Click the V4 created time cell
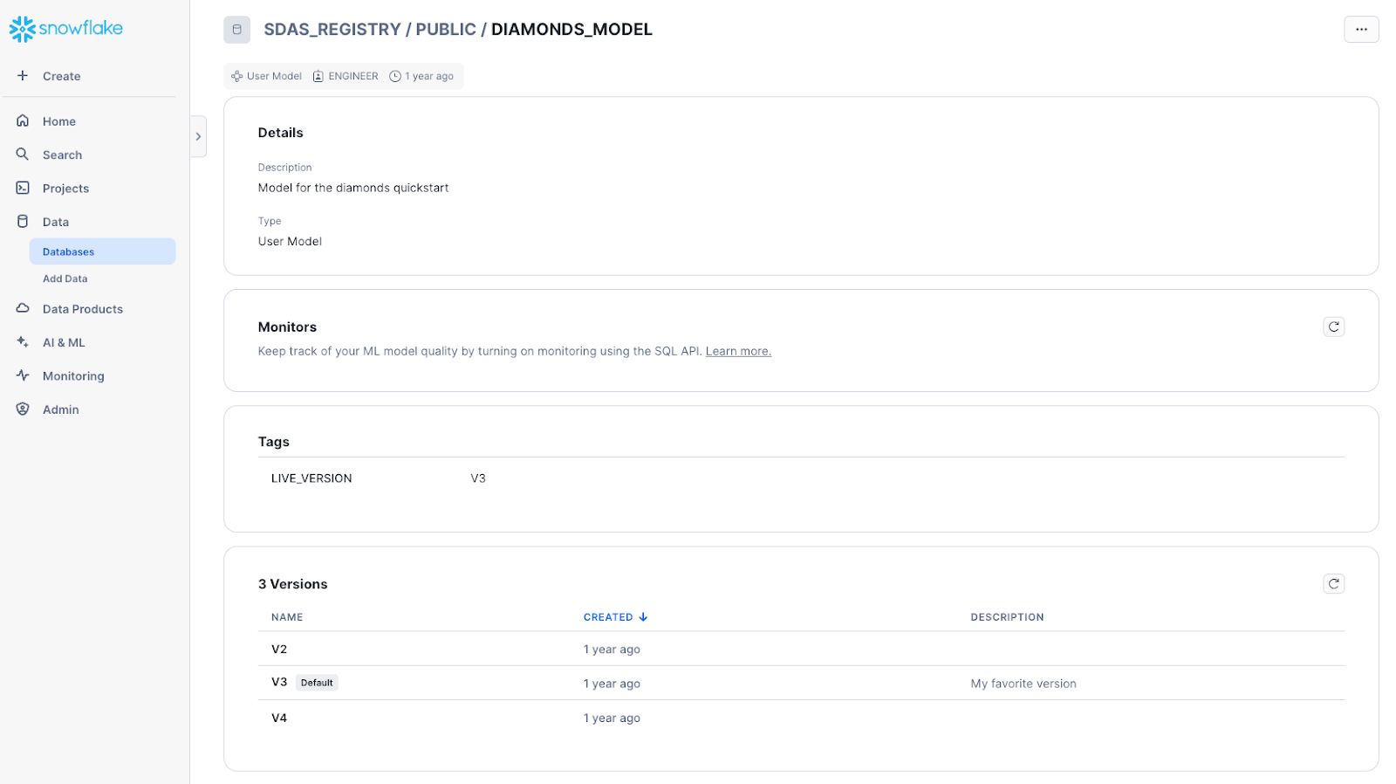Viewport: 1396px width, 784px height. coord(612,719)
